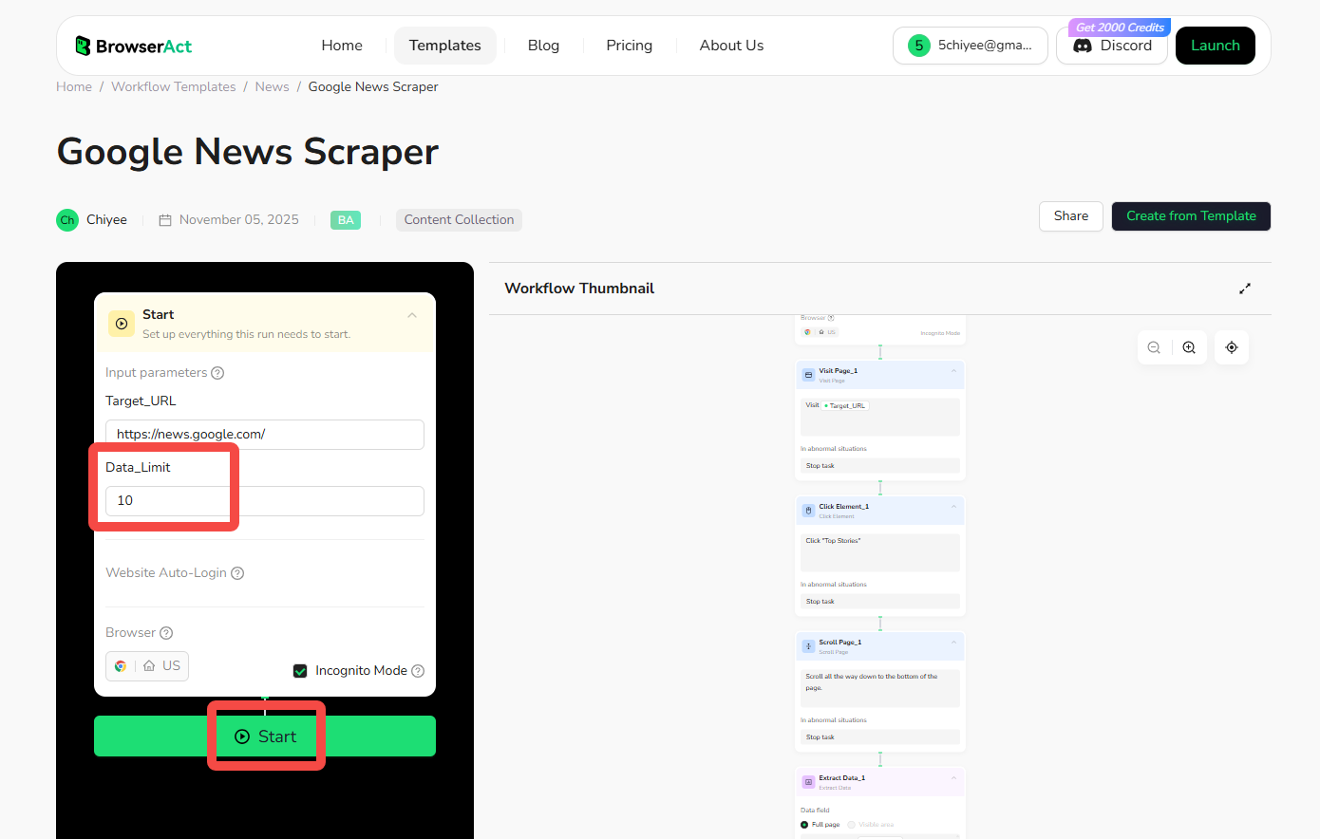Enable Incognito Mode checkbox

pyautogui.click(x=300, y=671)
